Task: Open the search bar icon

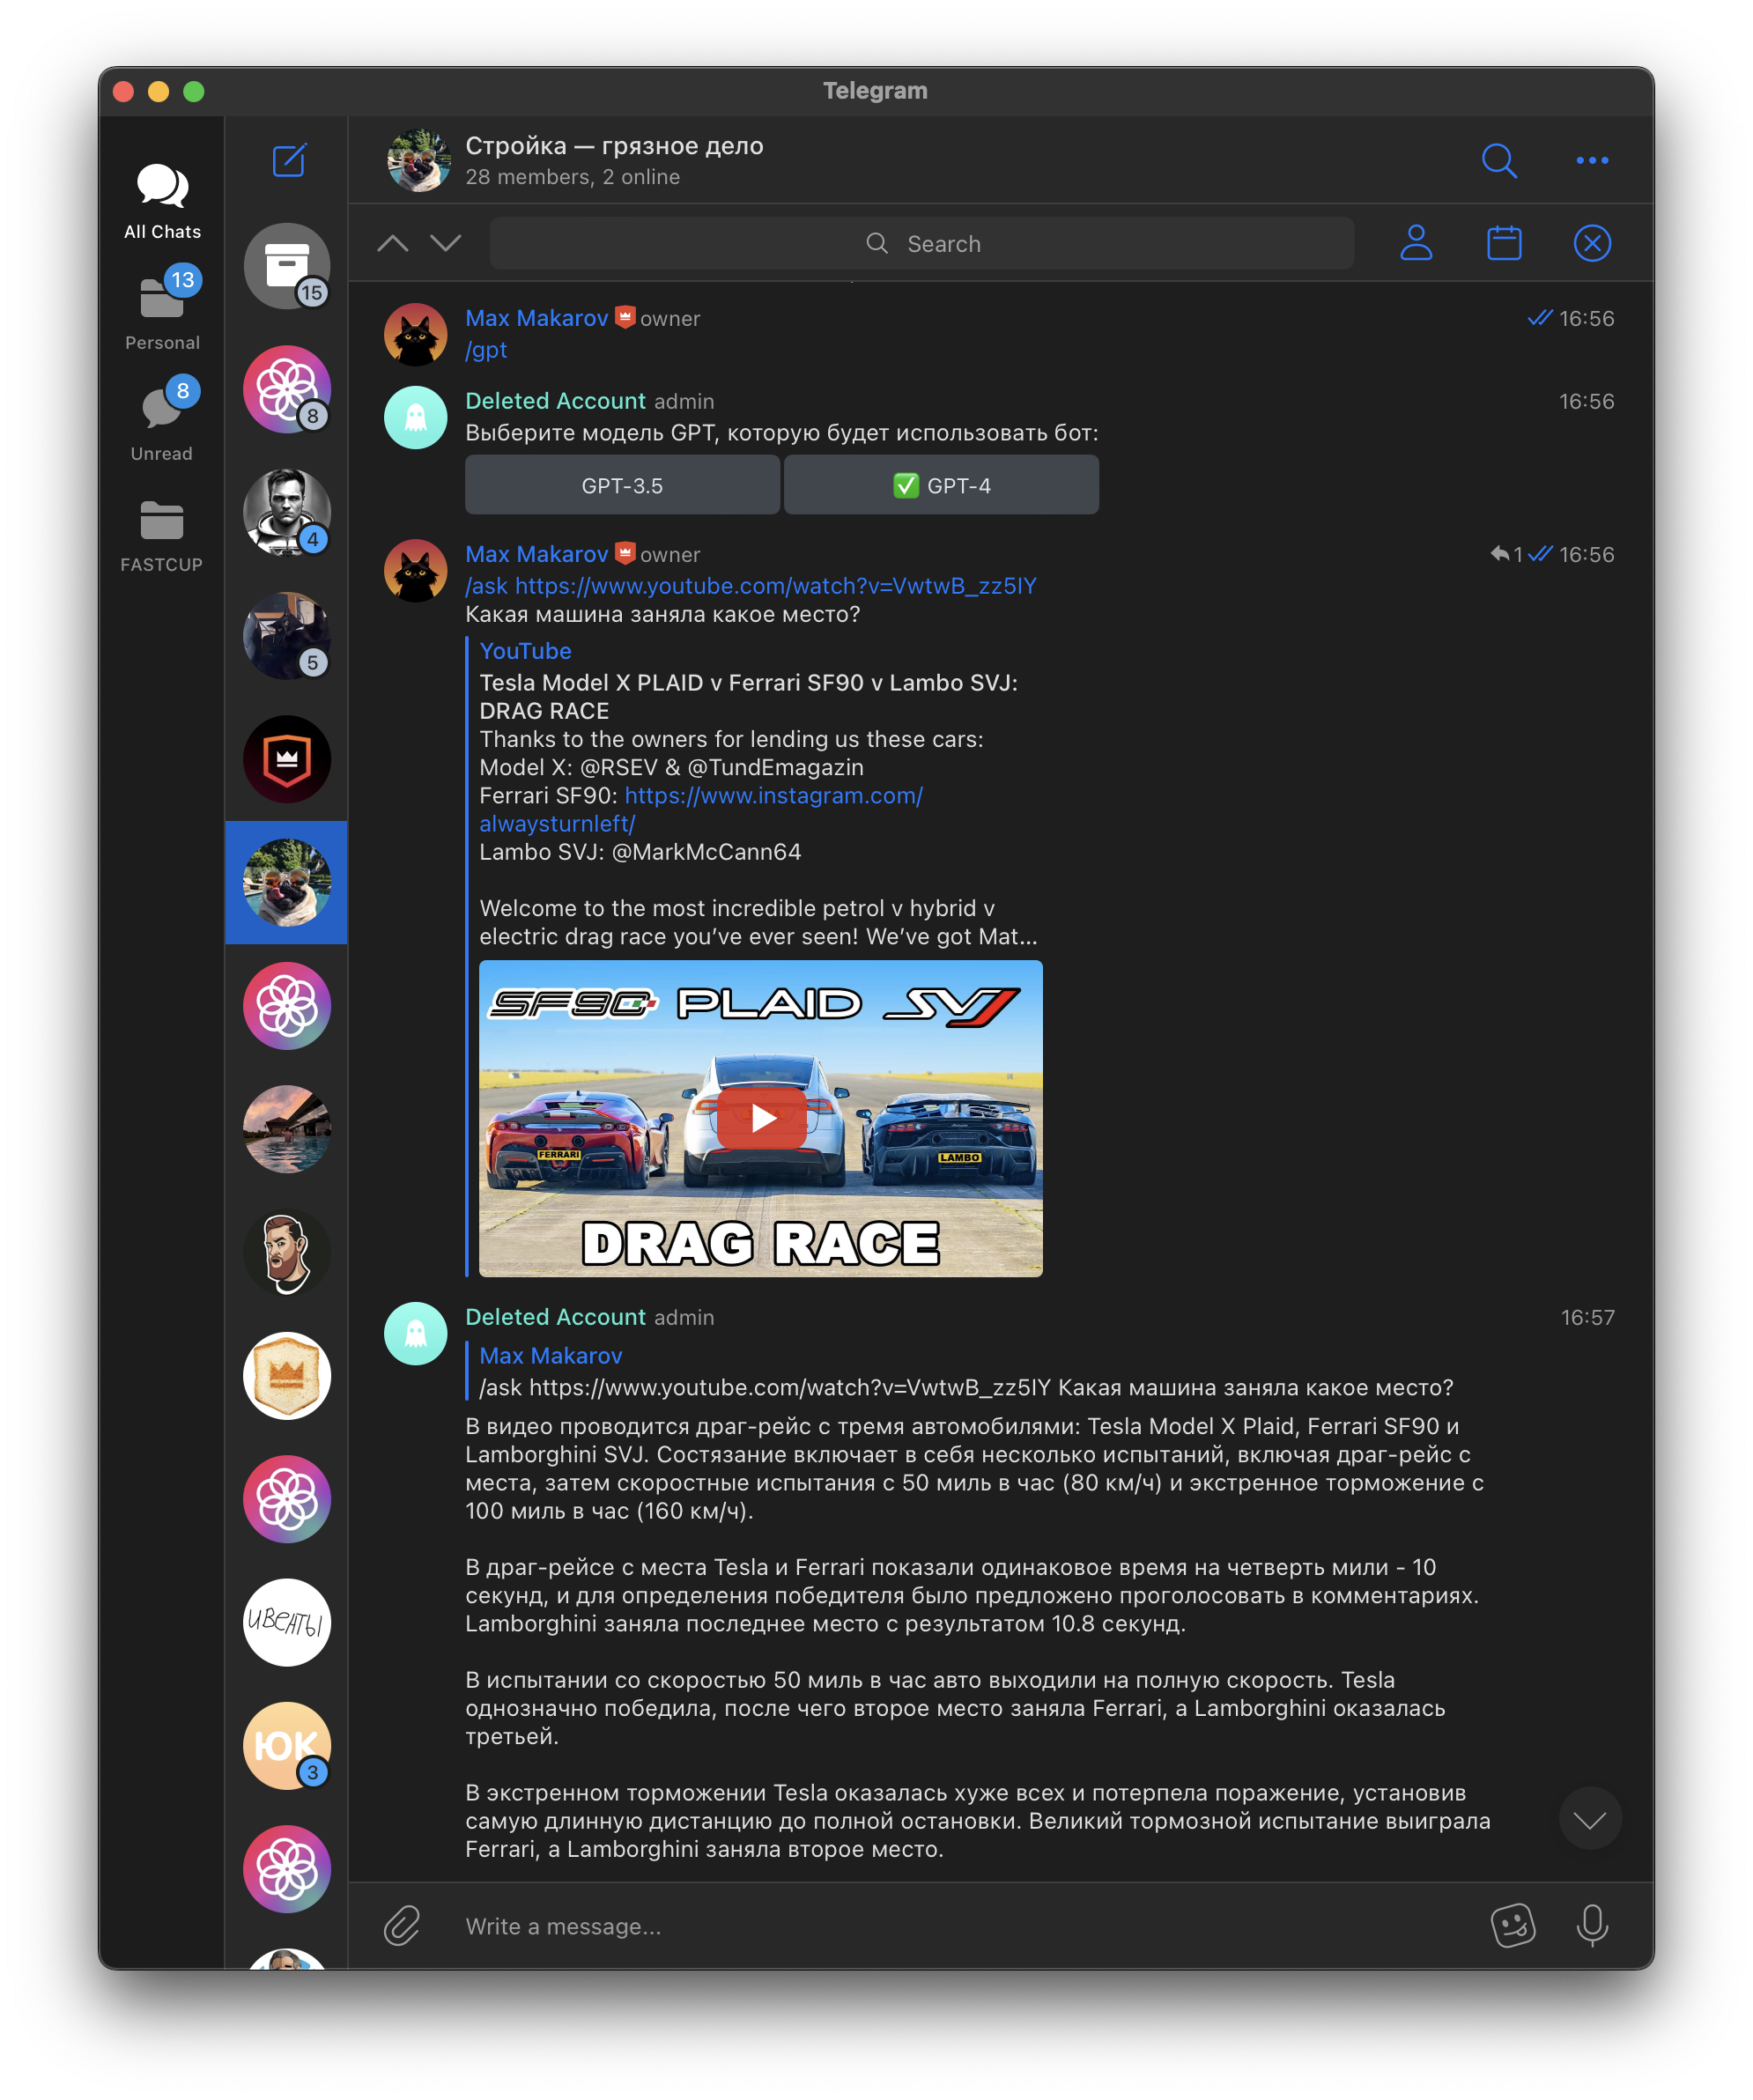Action: 1498,160
